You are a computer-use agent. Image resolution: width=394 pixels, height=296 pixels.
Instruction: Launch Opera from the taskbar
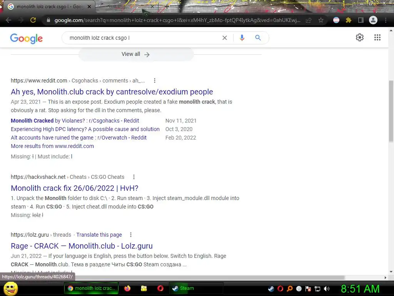160,288
